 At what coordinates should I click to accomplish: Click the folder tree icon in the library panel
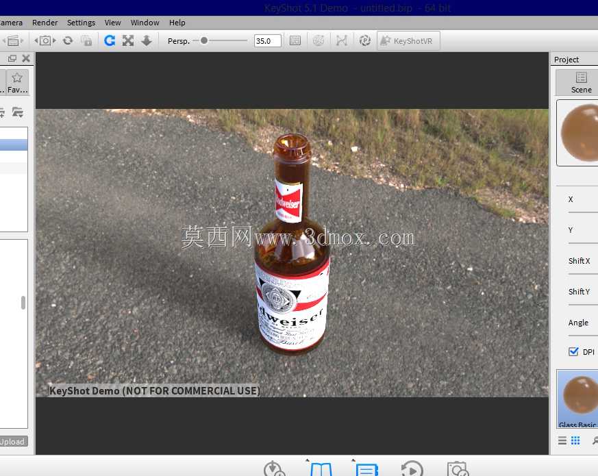pos(18,112)
